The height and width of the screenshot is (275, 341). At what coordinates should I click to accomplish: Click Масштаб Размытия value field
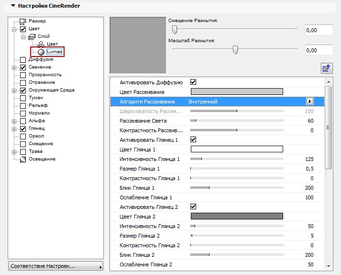[319, 50]
